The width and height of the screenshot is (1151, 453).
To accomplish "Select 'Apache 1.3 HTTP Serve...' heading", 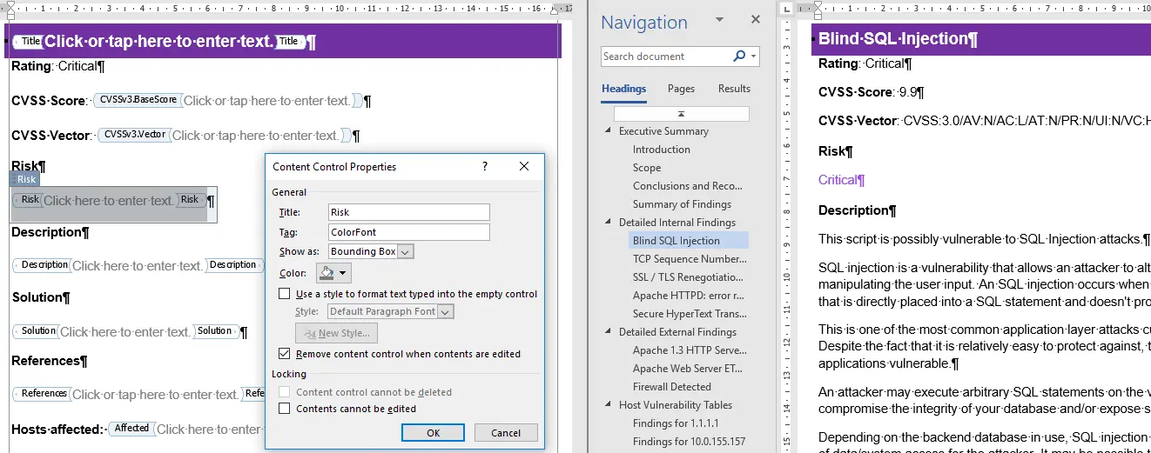I will click(x=690, y=350).
